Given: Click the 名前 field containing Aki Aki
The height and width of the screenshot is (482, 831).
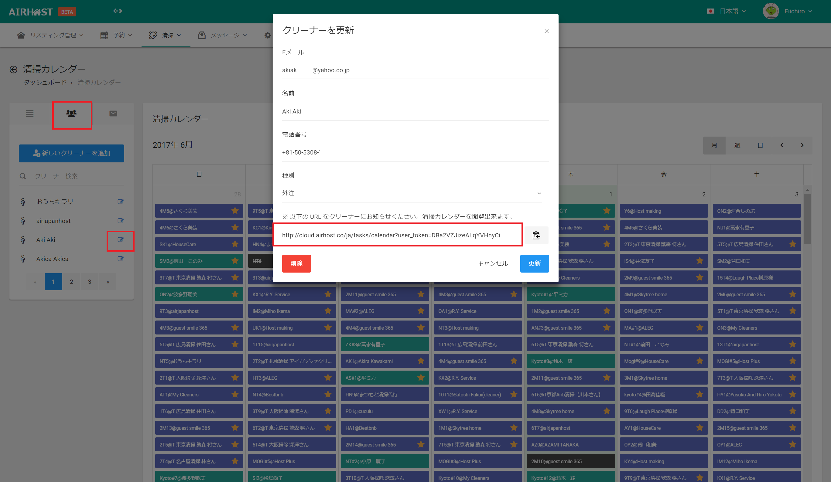Looking at the screenshot, I should tap(415, 112).
